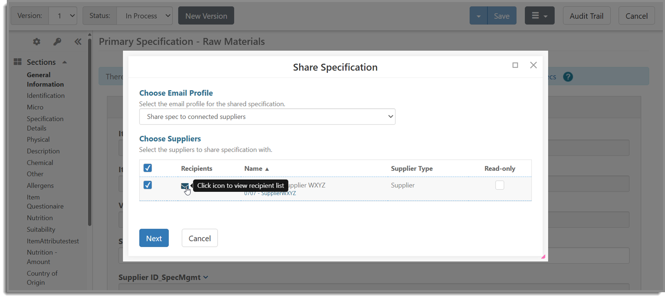This screenshot has width=665, height=299.
Task: Open the Audit Trail
Action: (586, 16)
